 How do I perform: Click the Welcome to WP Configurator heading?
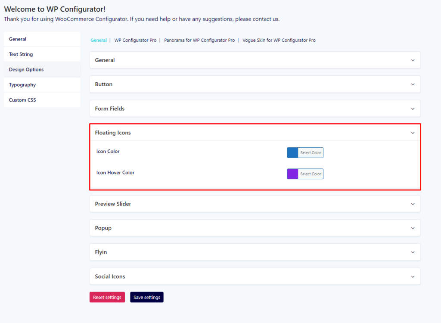55,9
